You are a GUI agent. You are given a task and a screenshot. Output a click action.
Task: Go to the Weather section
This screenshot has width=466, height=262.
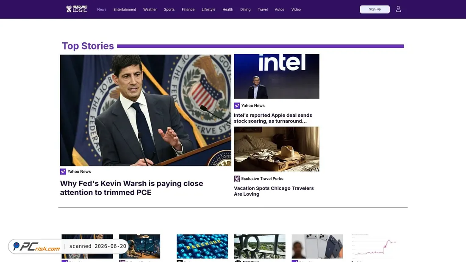pyautogui.click(x=150, y=9)
